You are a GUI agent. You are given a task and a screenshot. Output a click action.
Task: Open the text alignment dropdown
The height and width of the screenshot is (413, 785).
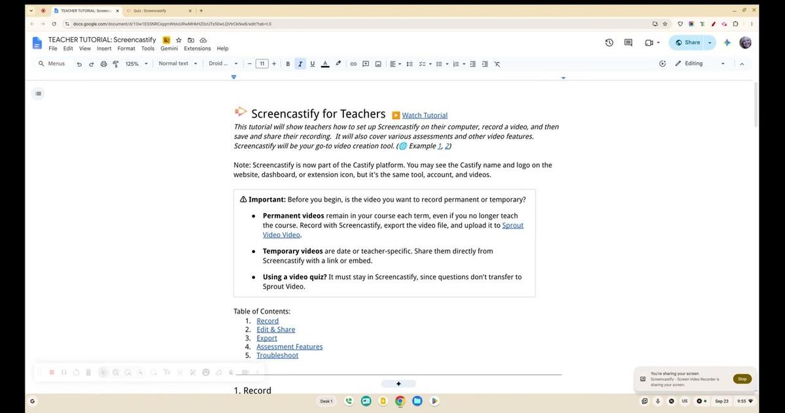396,64
